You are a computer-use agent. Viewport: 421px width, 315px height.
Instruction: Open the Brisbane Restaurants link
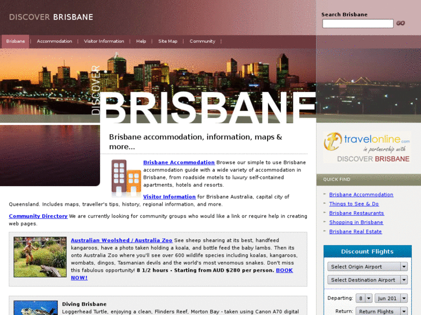point(356,213)
